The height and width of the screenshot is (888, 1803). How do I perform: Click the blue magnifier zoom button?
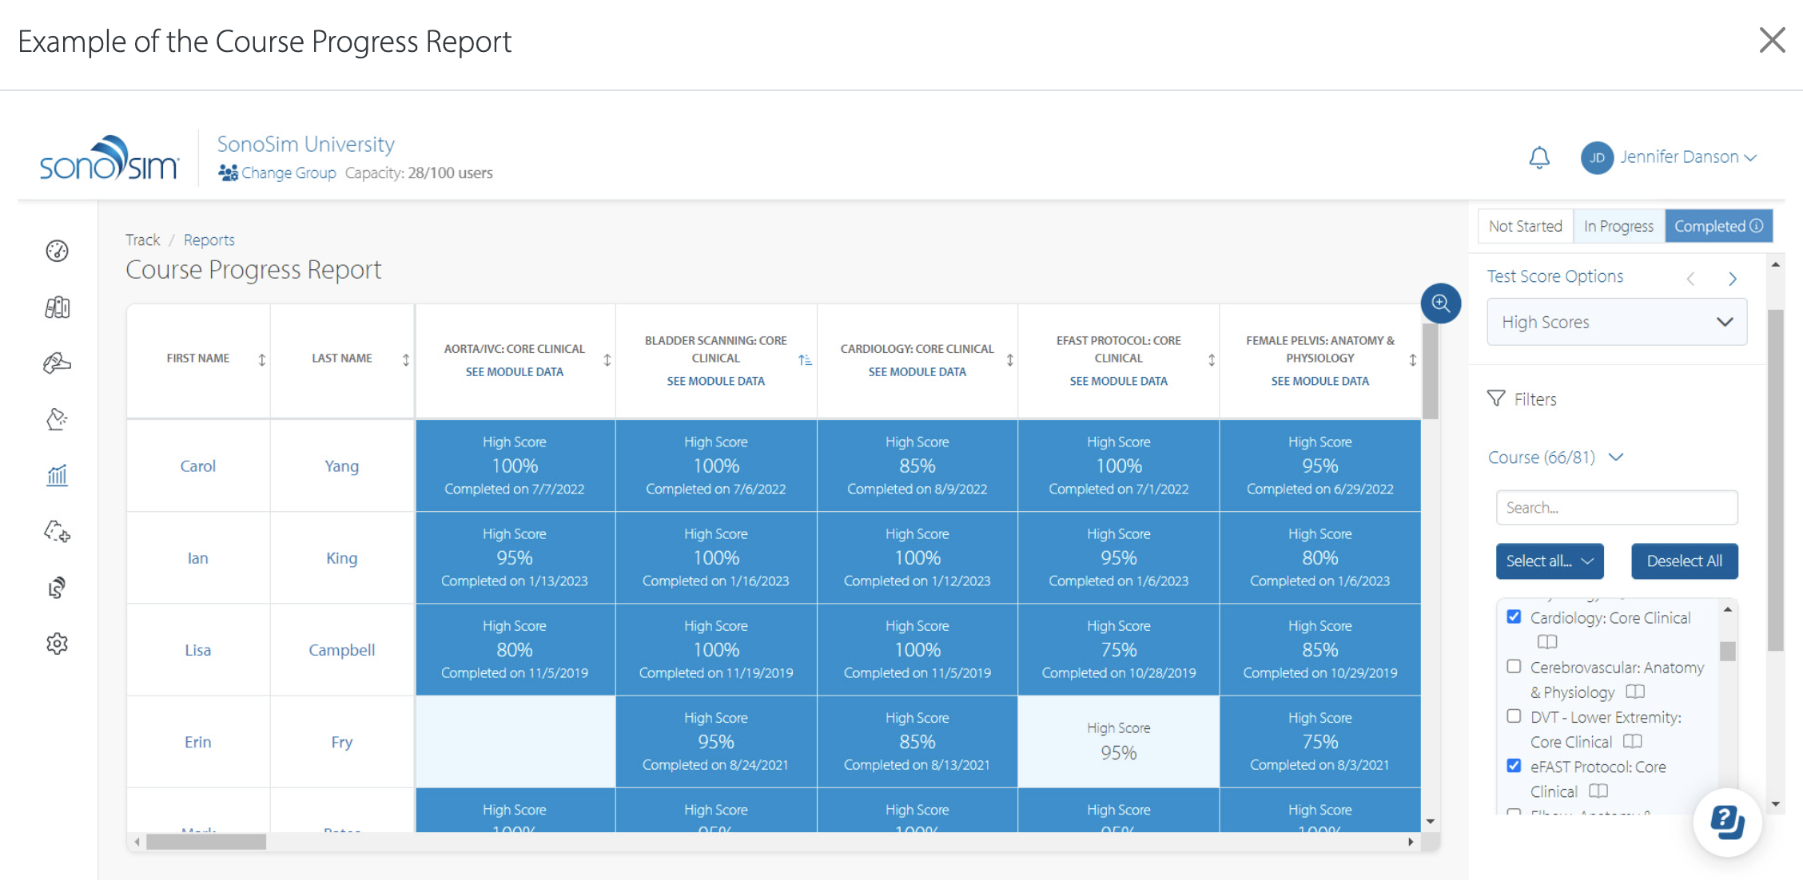point(1440,303)
